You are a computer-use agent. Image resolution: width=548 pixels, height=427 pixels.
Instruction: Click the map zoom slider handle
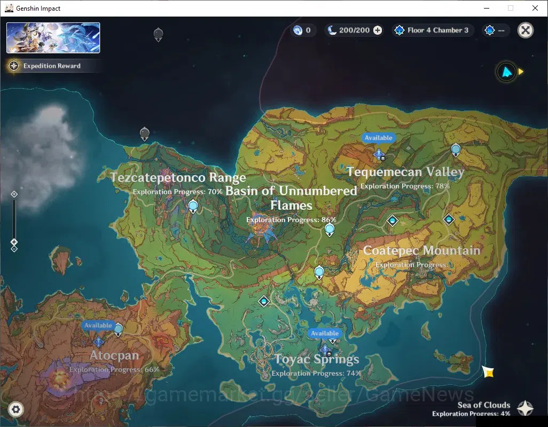click(14, 242)
